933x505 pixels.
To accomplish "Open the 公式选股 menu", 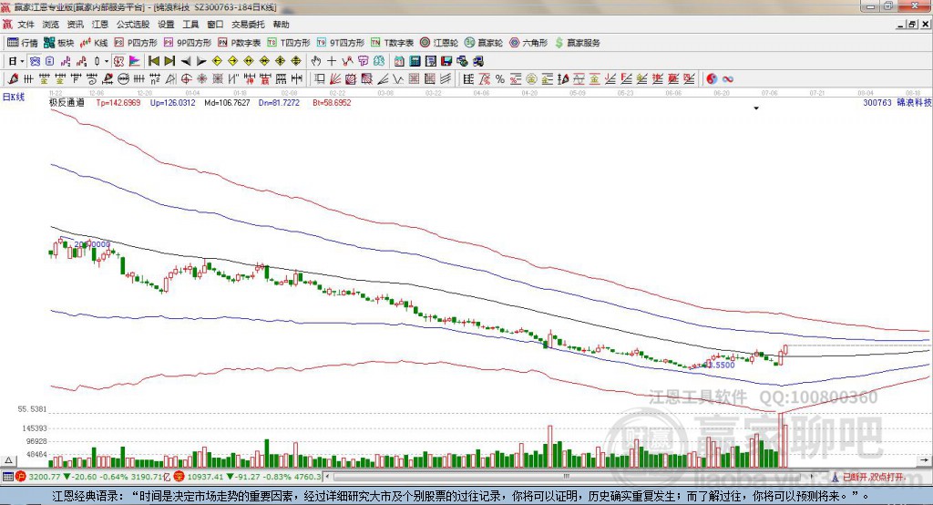I will point(132,25).
